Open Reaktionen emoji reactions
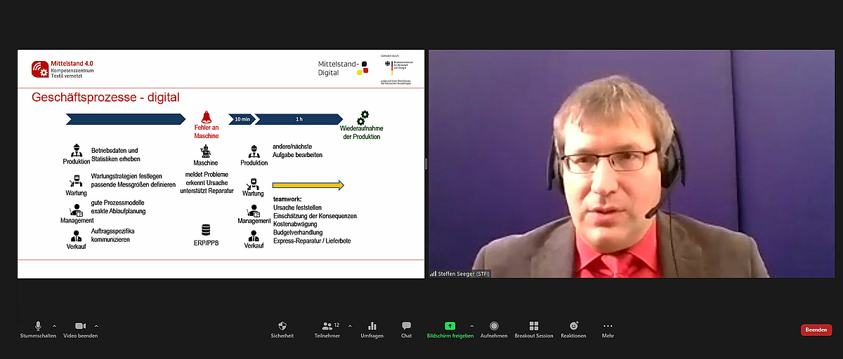 tap(573, 330)
